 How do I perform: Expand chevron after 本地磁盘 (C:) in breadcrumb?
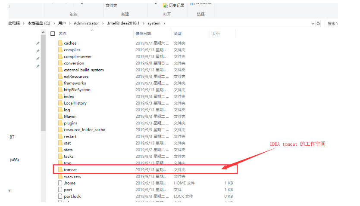tap(54, 23)
